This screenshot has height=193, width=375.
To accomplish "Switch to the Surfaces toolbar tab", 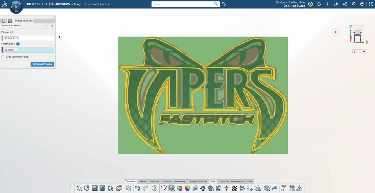I will point(167,182).
